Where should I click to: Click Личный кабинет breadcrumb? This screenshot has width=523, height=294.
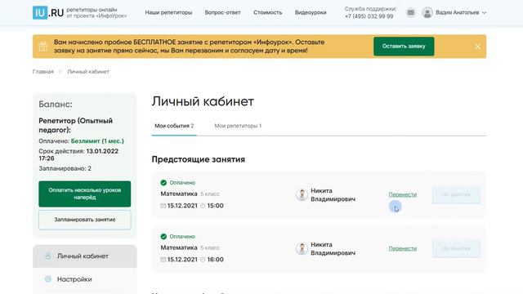[x=88, y=72]
